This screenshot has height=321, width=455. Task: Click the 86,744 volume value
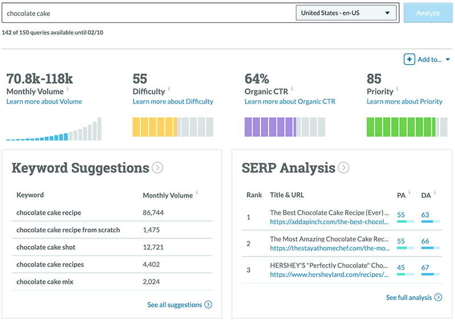(x=153, y=213)
